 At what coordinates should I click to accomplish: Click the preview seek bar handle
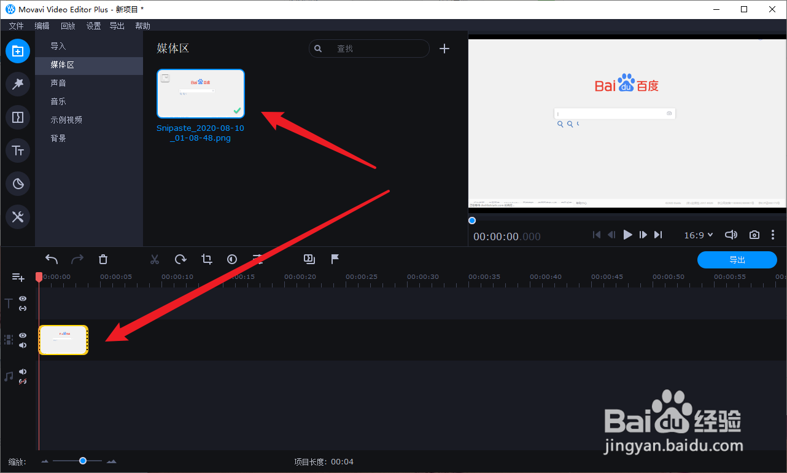coord(472,221)
